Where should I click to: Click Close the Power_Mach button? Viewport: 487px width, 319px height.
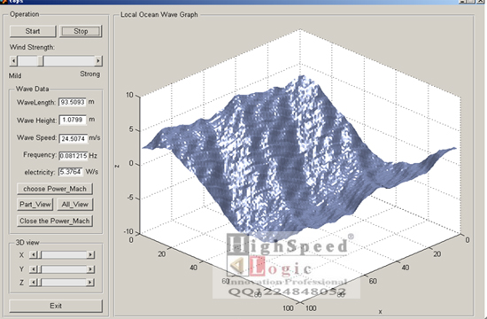click(x=55, y=221)
